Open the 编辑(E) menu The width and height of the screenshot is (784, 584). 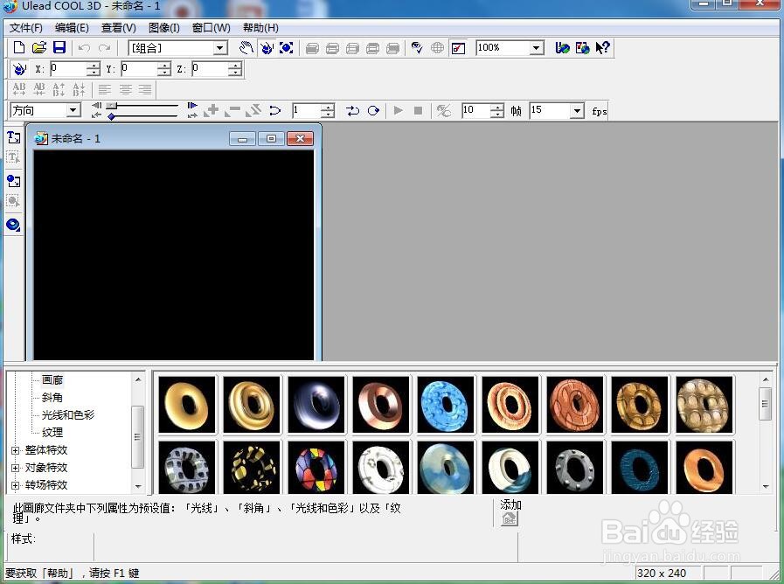click(72, 28)
